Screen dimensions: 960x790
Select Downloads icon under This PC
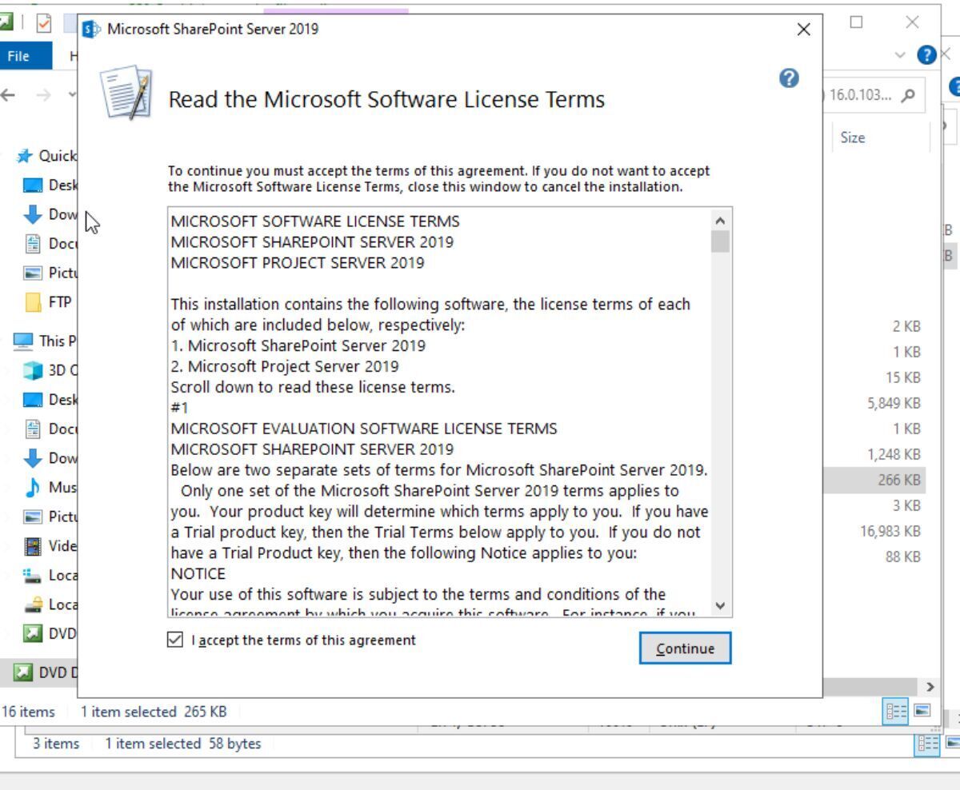click(33, 457)
